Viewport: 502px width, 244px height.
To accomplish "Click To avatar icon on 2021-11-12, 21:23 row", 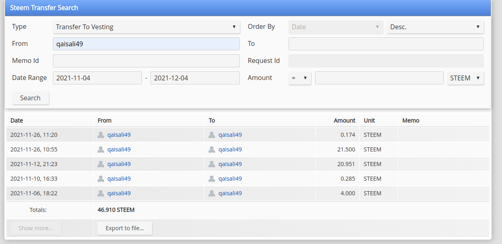I will 212,164.
